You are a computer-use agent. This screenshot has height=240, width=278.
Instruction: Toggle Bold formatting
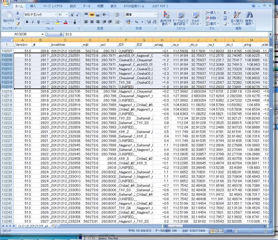27,22
